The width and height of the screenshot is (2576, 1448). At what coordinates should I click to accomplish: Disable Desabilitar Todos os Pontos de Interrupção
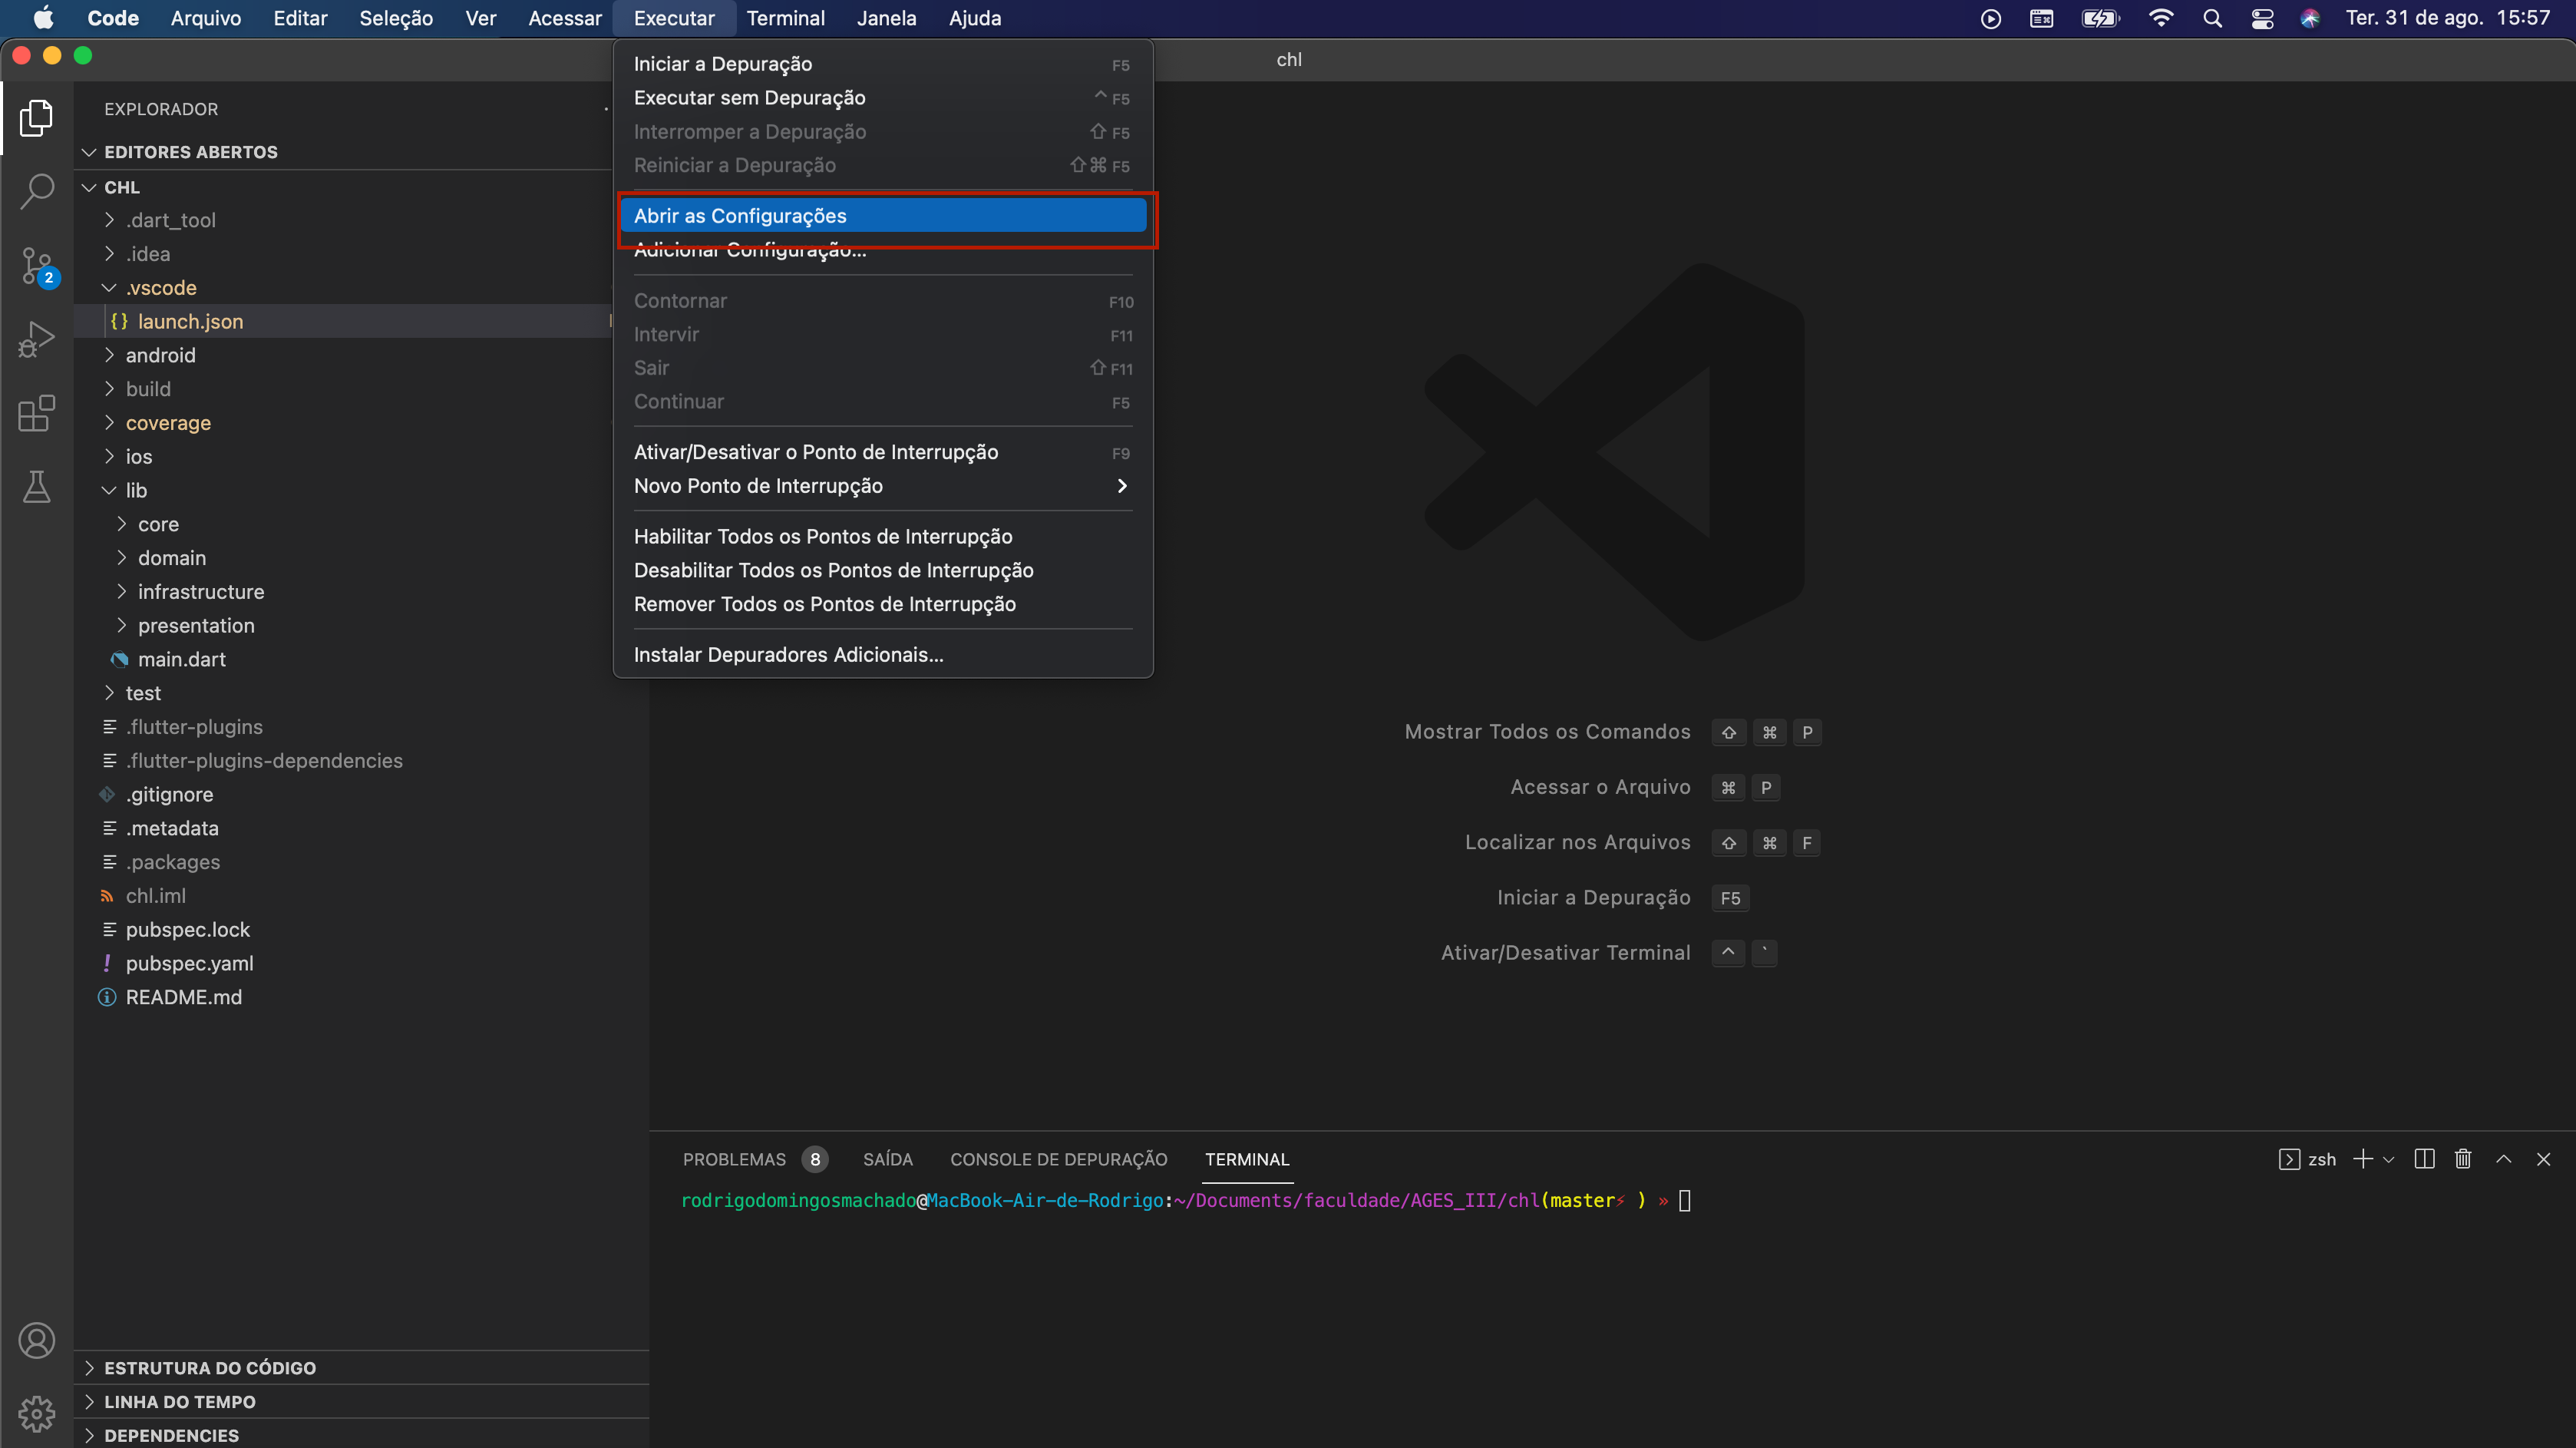pyautogui.click(x=833, y=570)
